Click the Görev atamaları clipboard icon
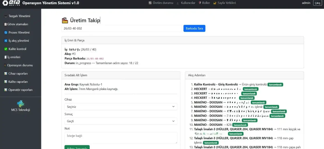324x149 pixels. tap(5, 24)
